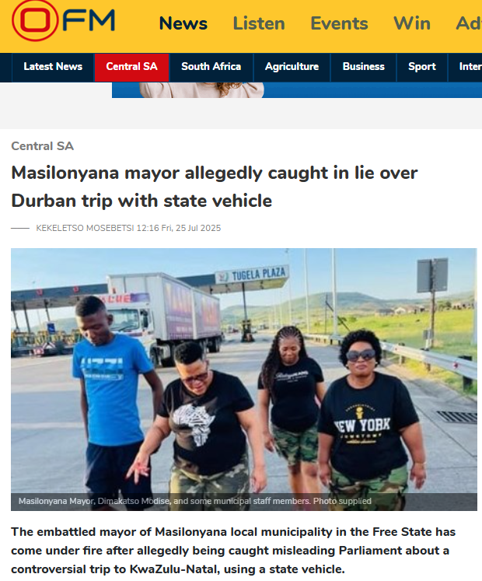The width and height of the screenshot is (482, 581).
Task: Open the Win menu item
Action: (412, 23)
